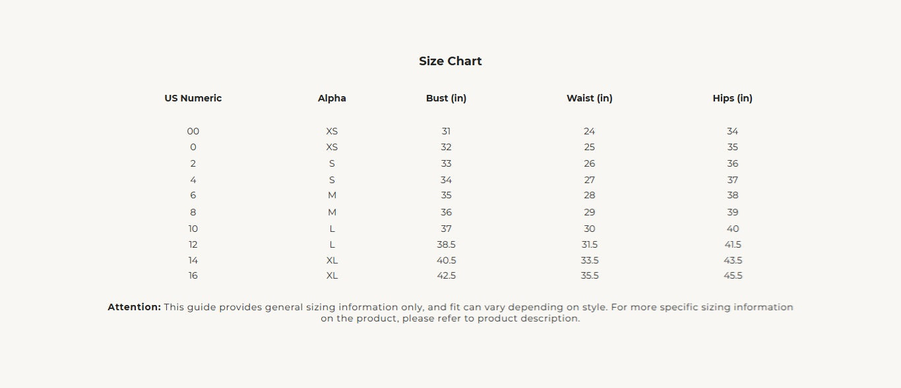
Task: Click the bold Attention label
Action: 135,307
